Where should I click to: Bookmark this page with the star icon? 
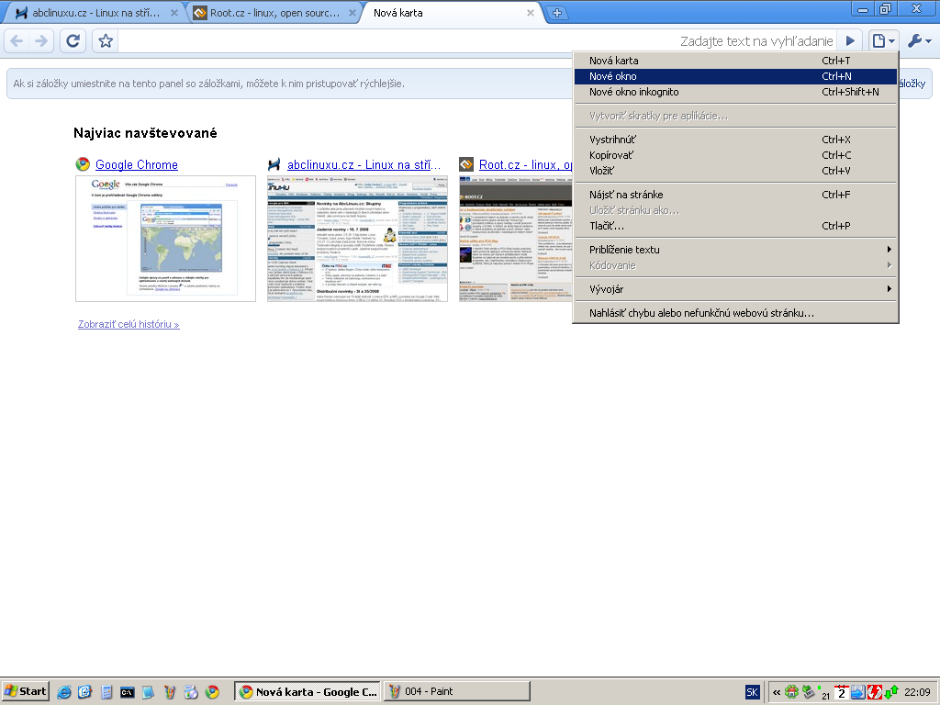[106, 40]
